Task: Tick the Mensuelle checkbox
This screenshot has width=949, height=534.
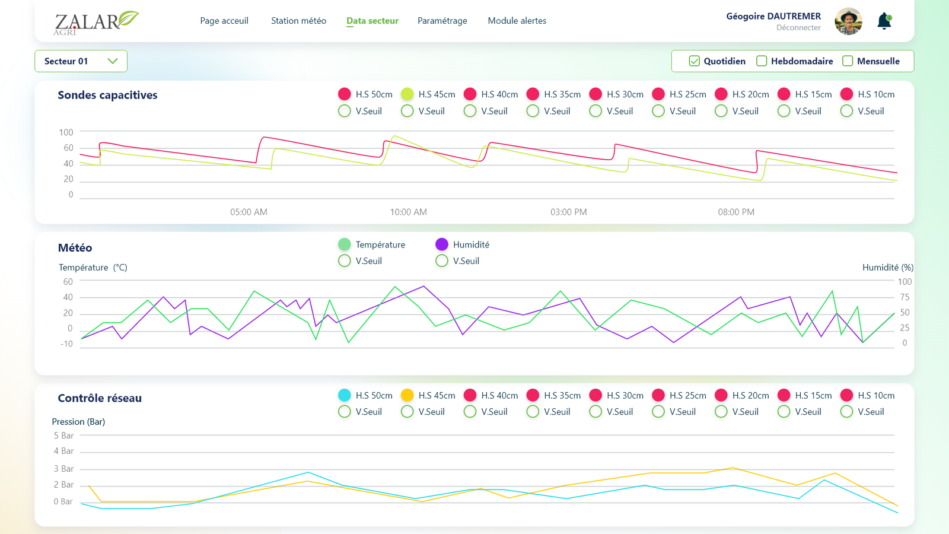Action: pyautogui.click(x=848, y=61)
